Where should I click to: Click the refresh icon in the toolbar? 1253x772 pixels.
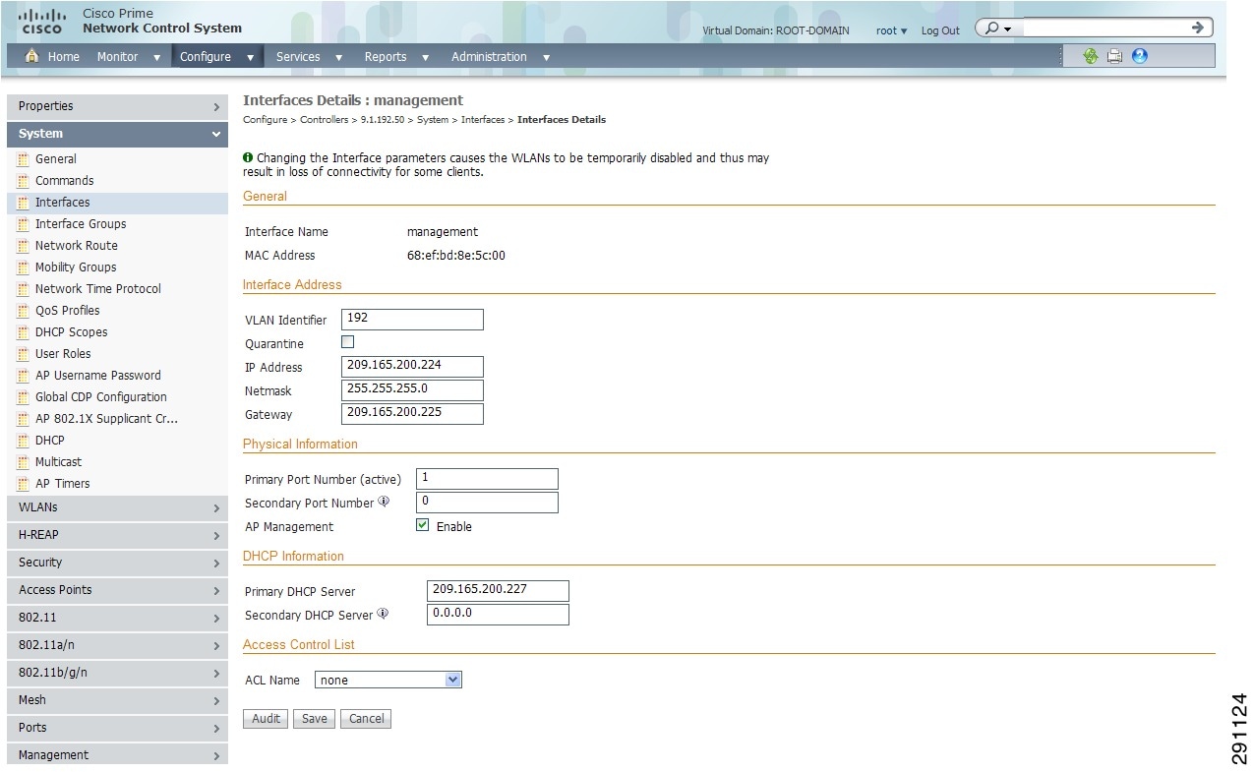[x=1091, y=56]
